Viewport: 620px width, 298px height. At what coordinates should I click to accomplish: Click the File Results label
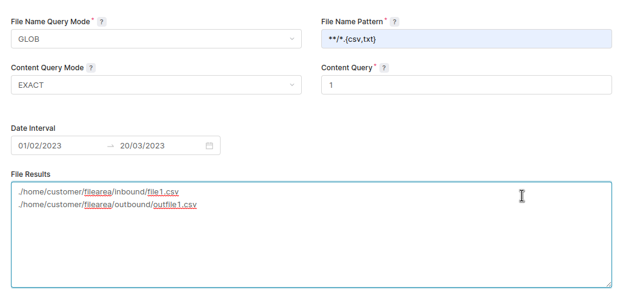click(31, 174)
